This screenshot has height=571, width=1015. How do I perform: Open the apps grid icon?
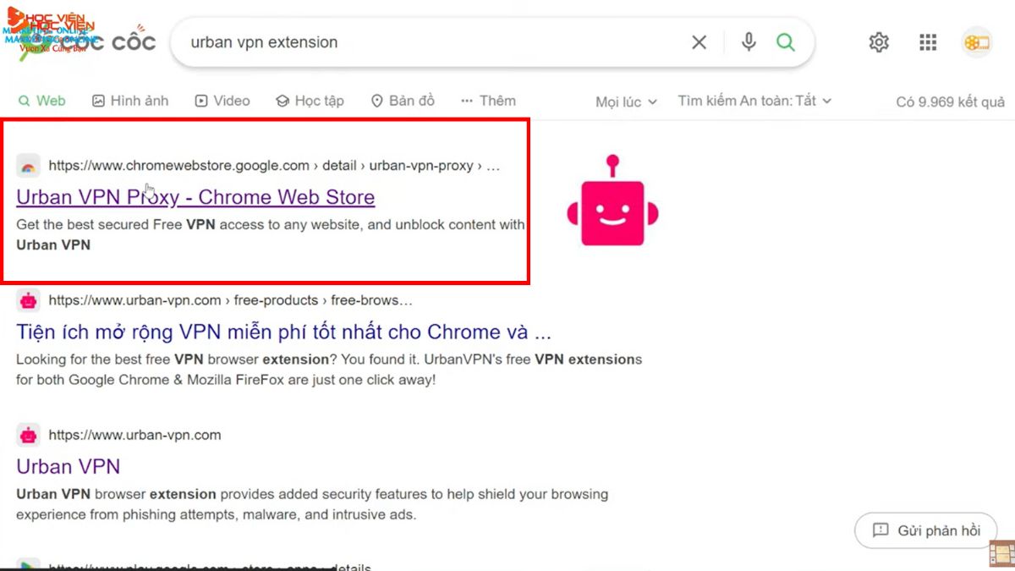point(928,42)
